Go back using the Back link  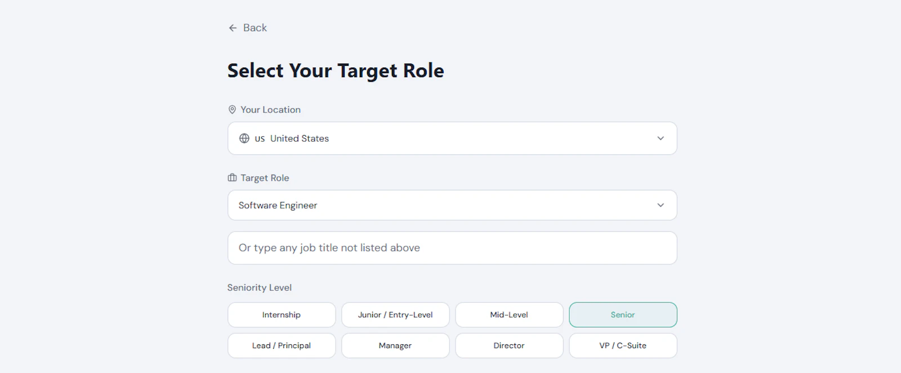coord(248,28)
